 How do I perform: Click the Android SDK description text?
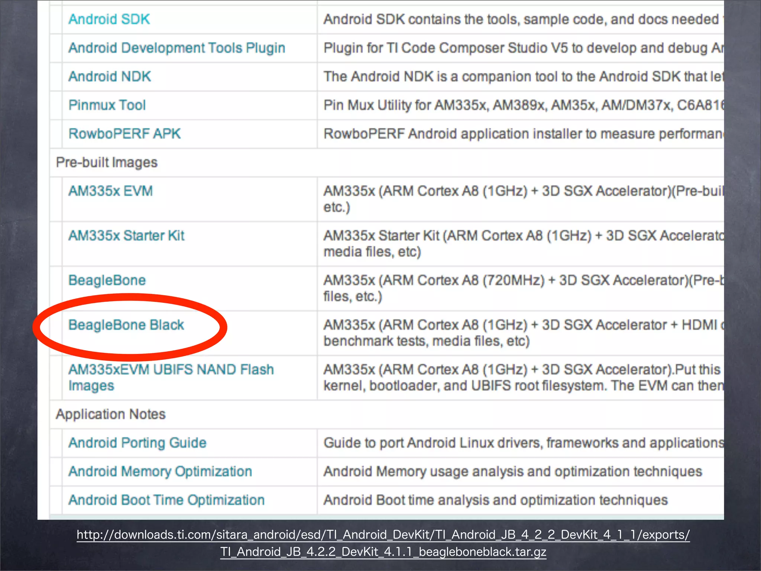click(x=523, y=19)
